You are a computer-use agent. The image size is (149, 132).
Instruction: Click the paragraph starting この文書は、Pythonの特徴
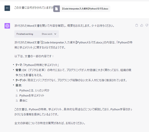tap(73, 112)
